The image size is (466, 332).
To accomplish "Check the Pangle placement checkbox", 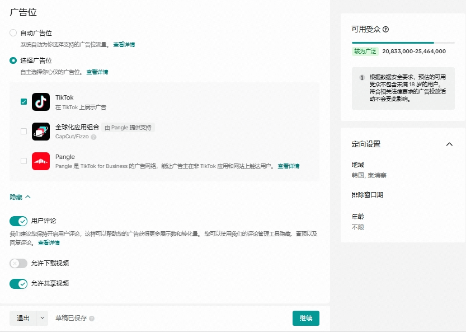I will [23, 161].
